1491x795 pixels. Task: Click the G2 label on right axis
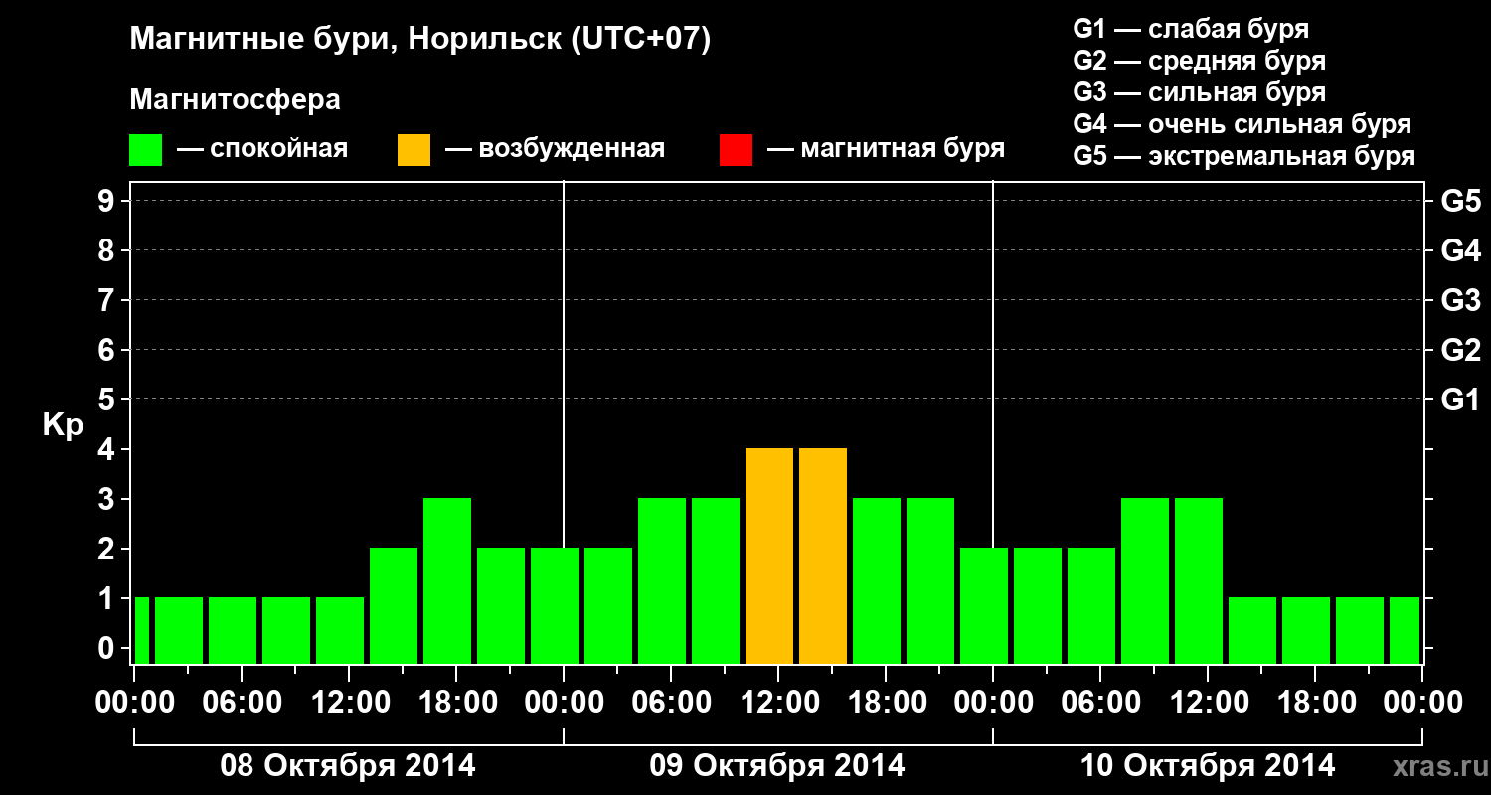point(1460,350)
